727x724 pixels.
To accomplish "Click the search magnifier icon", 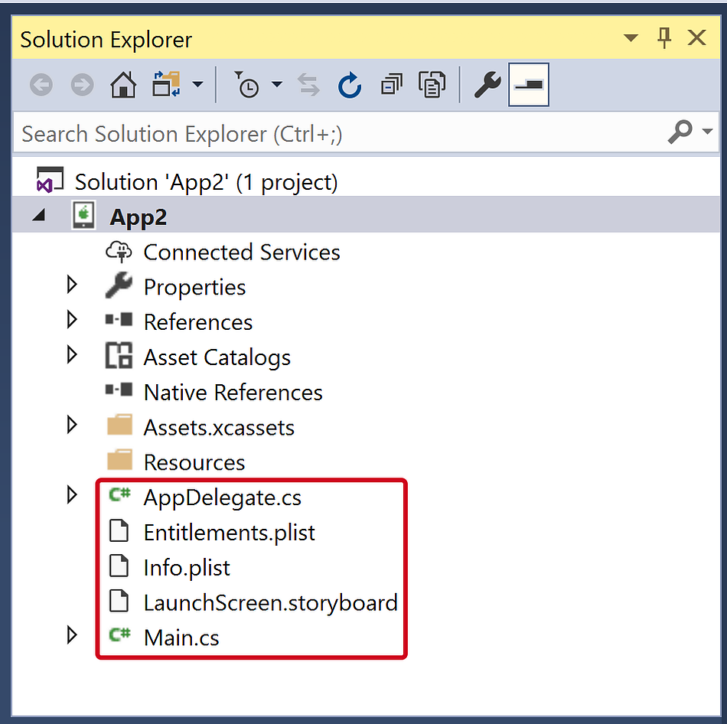I will click(x=680, y=132).
